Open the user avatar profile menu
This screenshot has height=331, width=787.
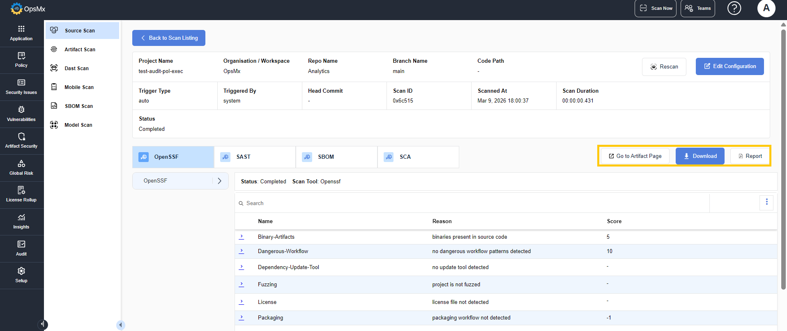pos(766,8)
